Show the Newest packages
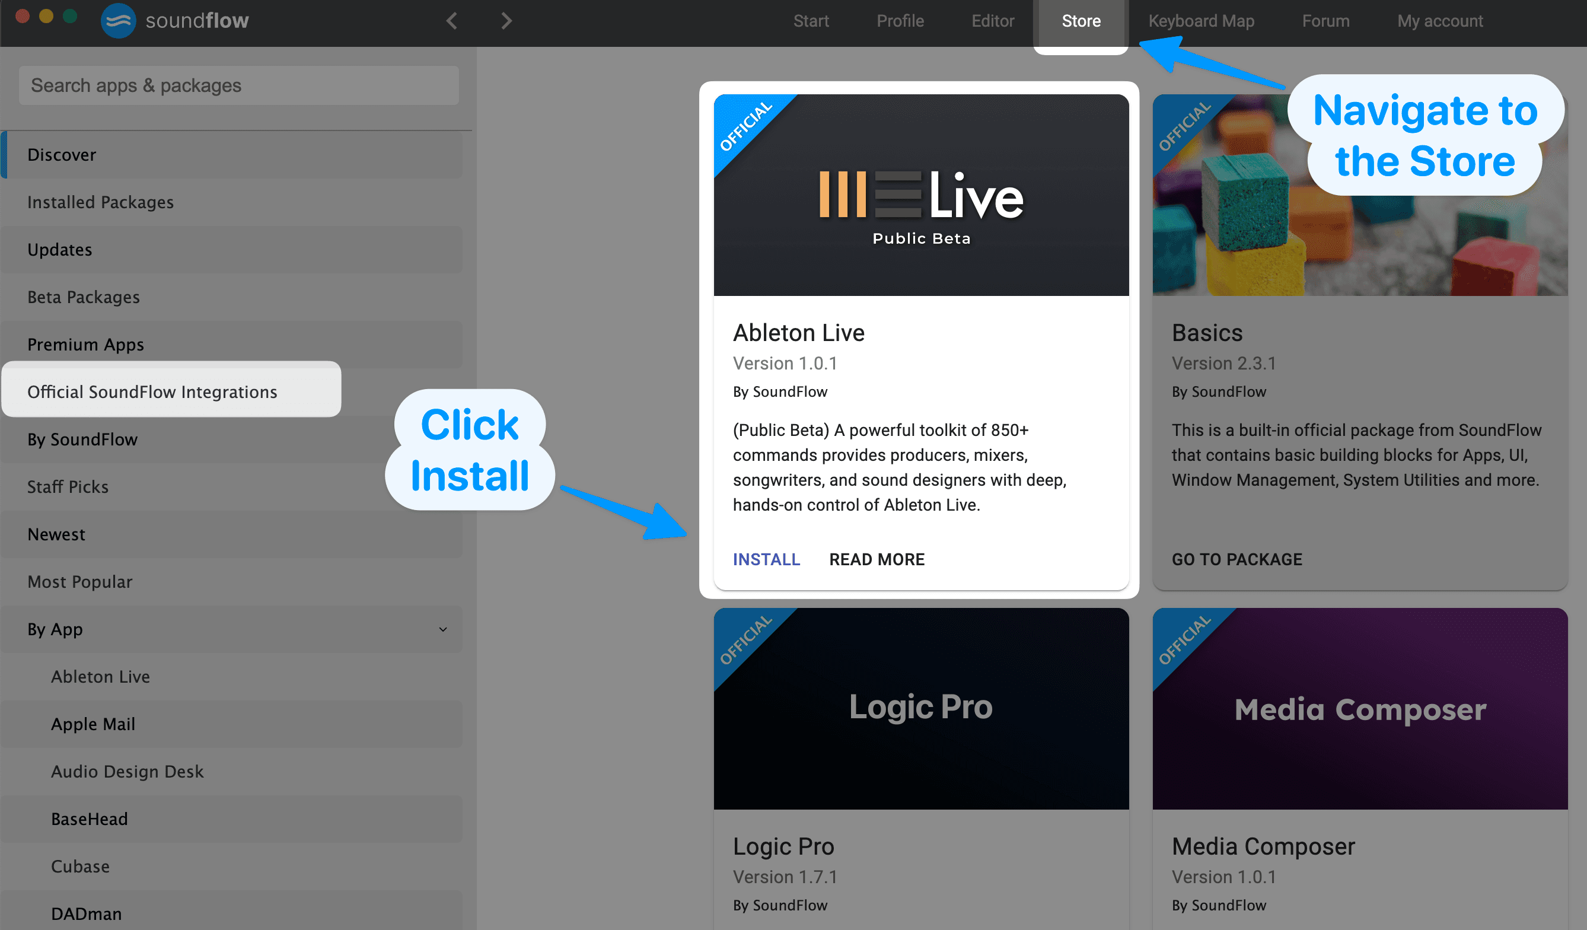 point(232,534)
